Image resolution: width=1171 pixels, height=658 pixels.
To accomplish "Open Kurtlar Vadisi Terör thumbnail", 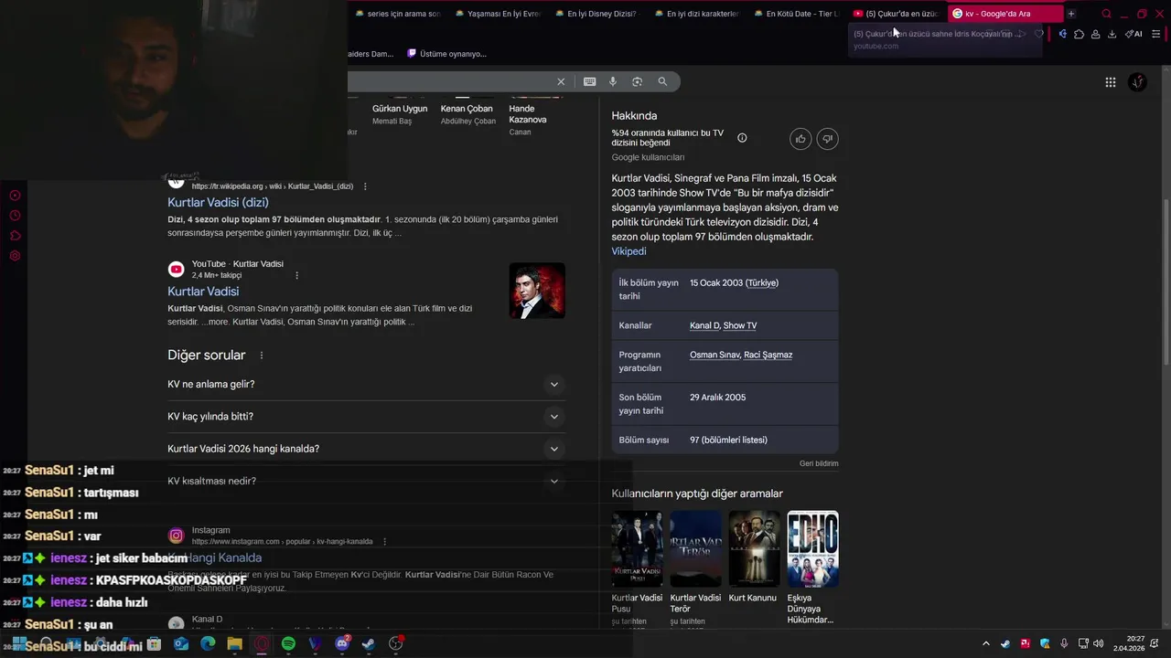I will [695, 548].
